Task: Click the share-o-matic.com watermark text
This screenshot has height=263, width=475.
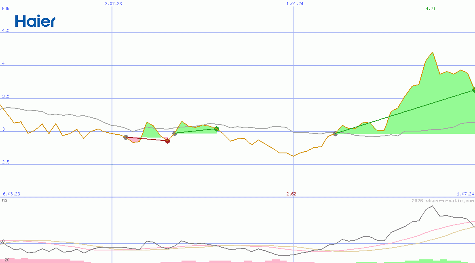Action: point(442,201)
